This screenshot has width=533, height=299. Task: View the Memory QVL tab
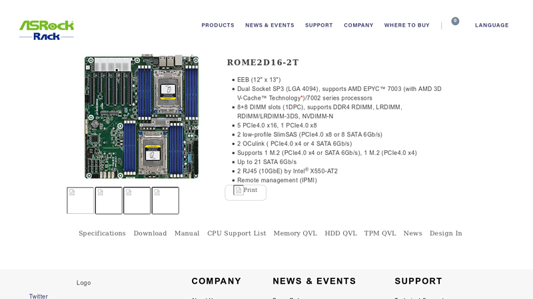295,233
